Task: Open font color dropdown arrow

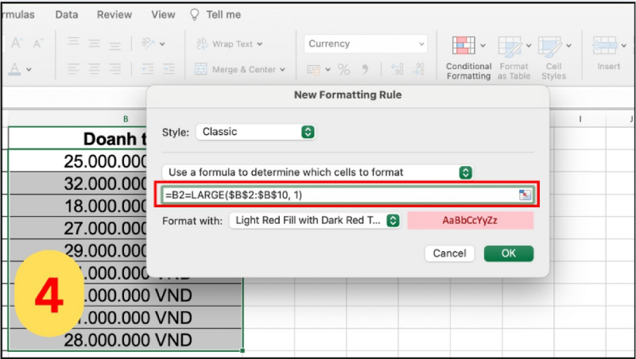Action: point(29,70)
